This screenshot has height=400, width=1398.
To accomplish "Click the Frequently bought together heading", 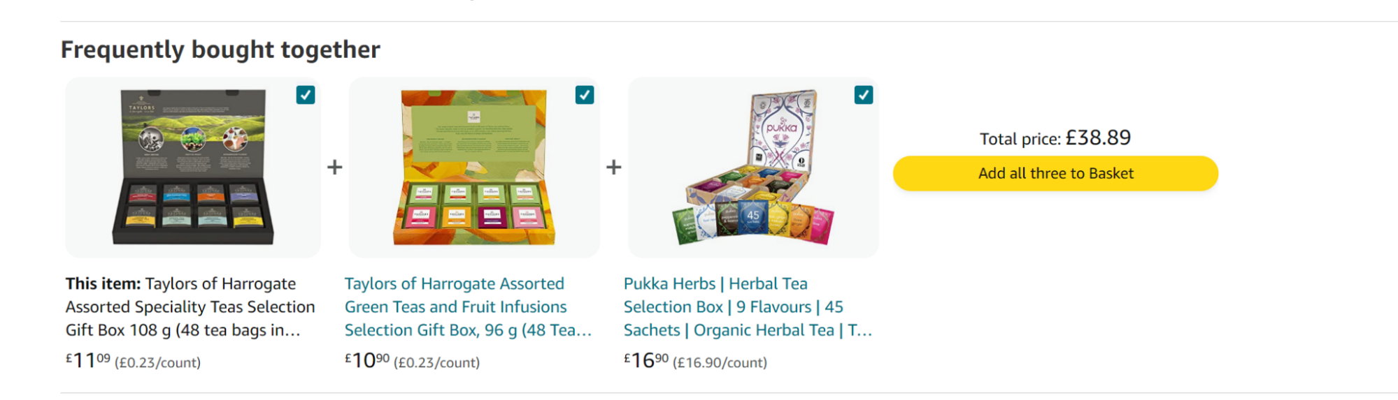I will tap(220, 50).
